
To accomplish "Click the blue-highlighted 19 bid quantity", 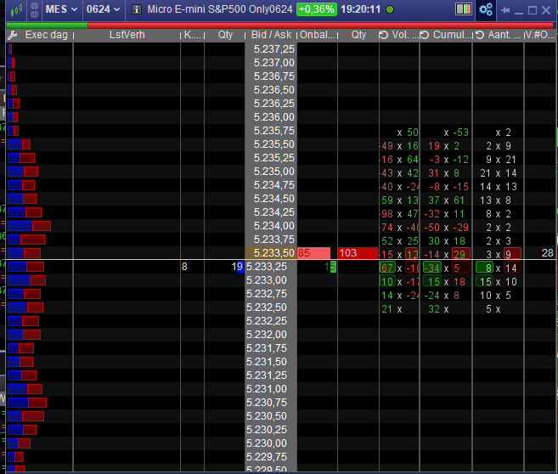I will click(237, 267).
